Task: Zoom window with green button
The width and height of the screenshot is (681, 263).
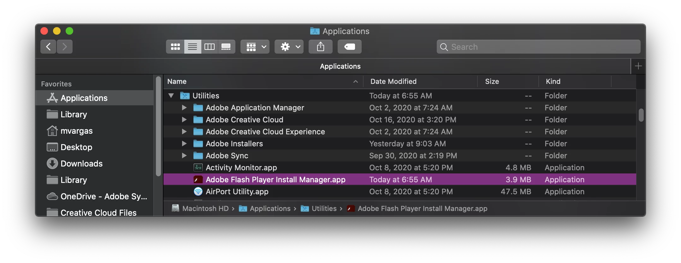Action: (x=69, y=31)
